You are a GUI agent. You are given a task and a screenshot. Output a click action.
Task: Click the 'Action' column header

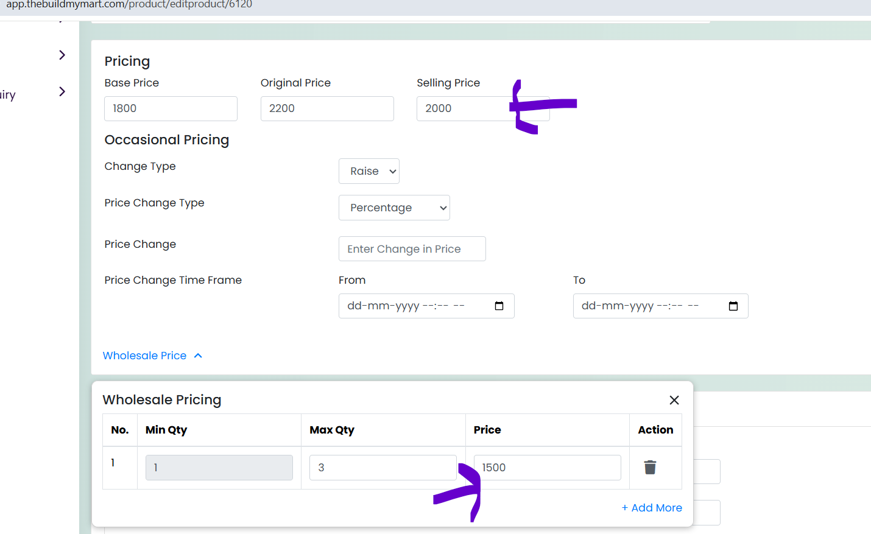tap(655, 430)
